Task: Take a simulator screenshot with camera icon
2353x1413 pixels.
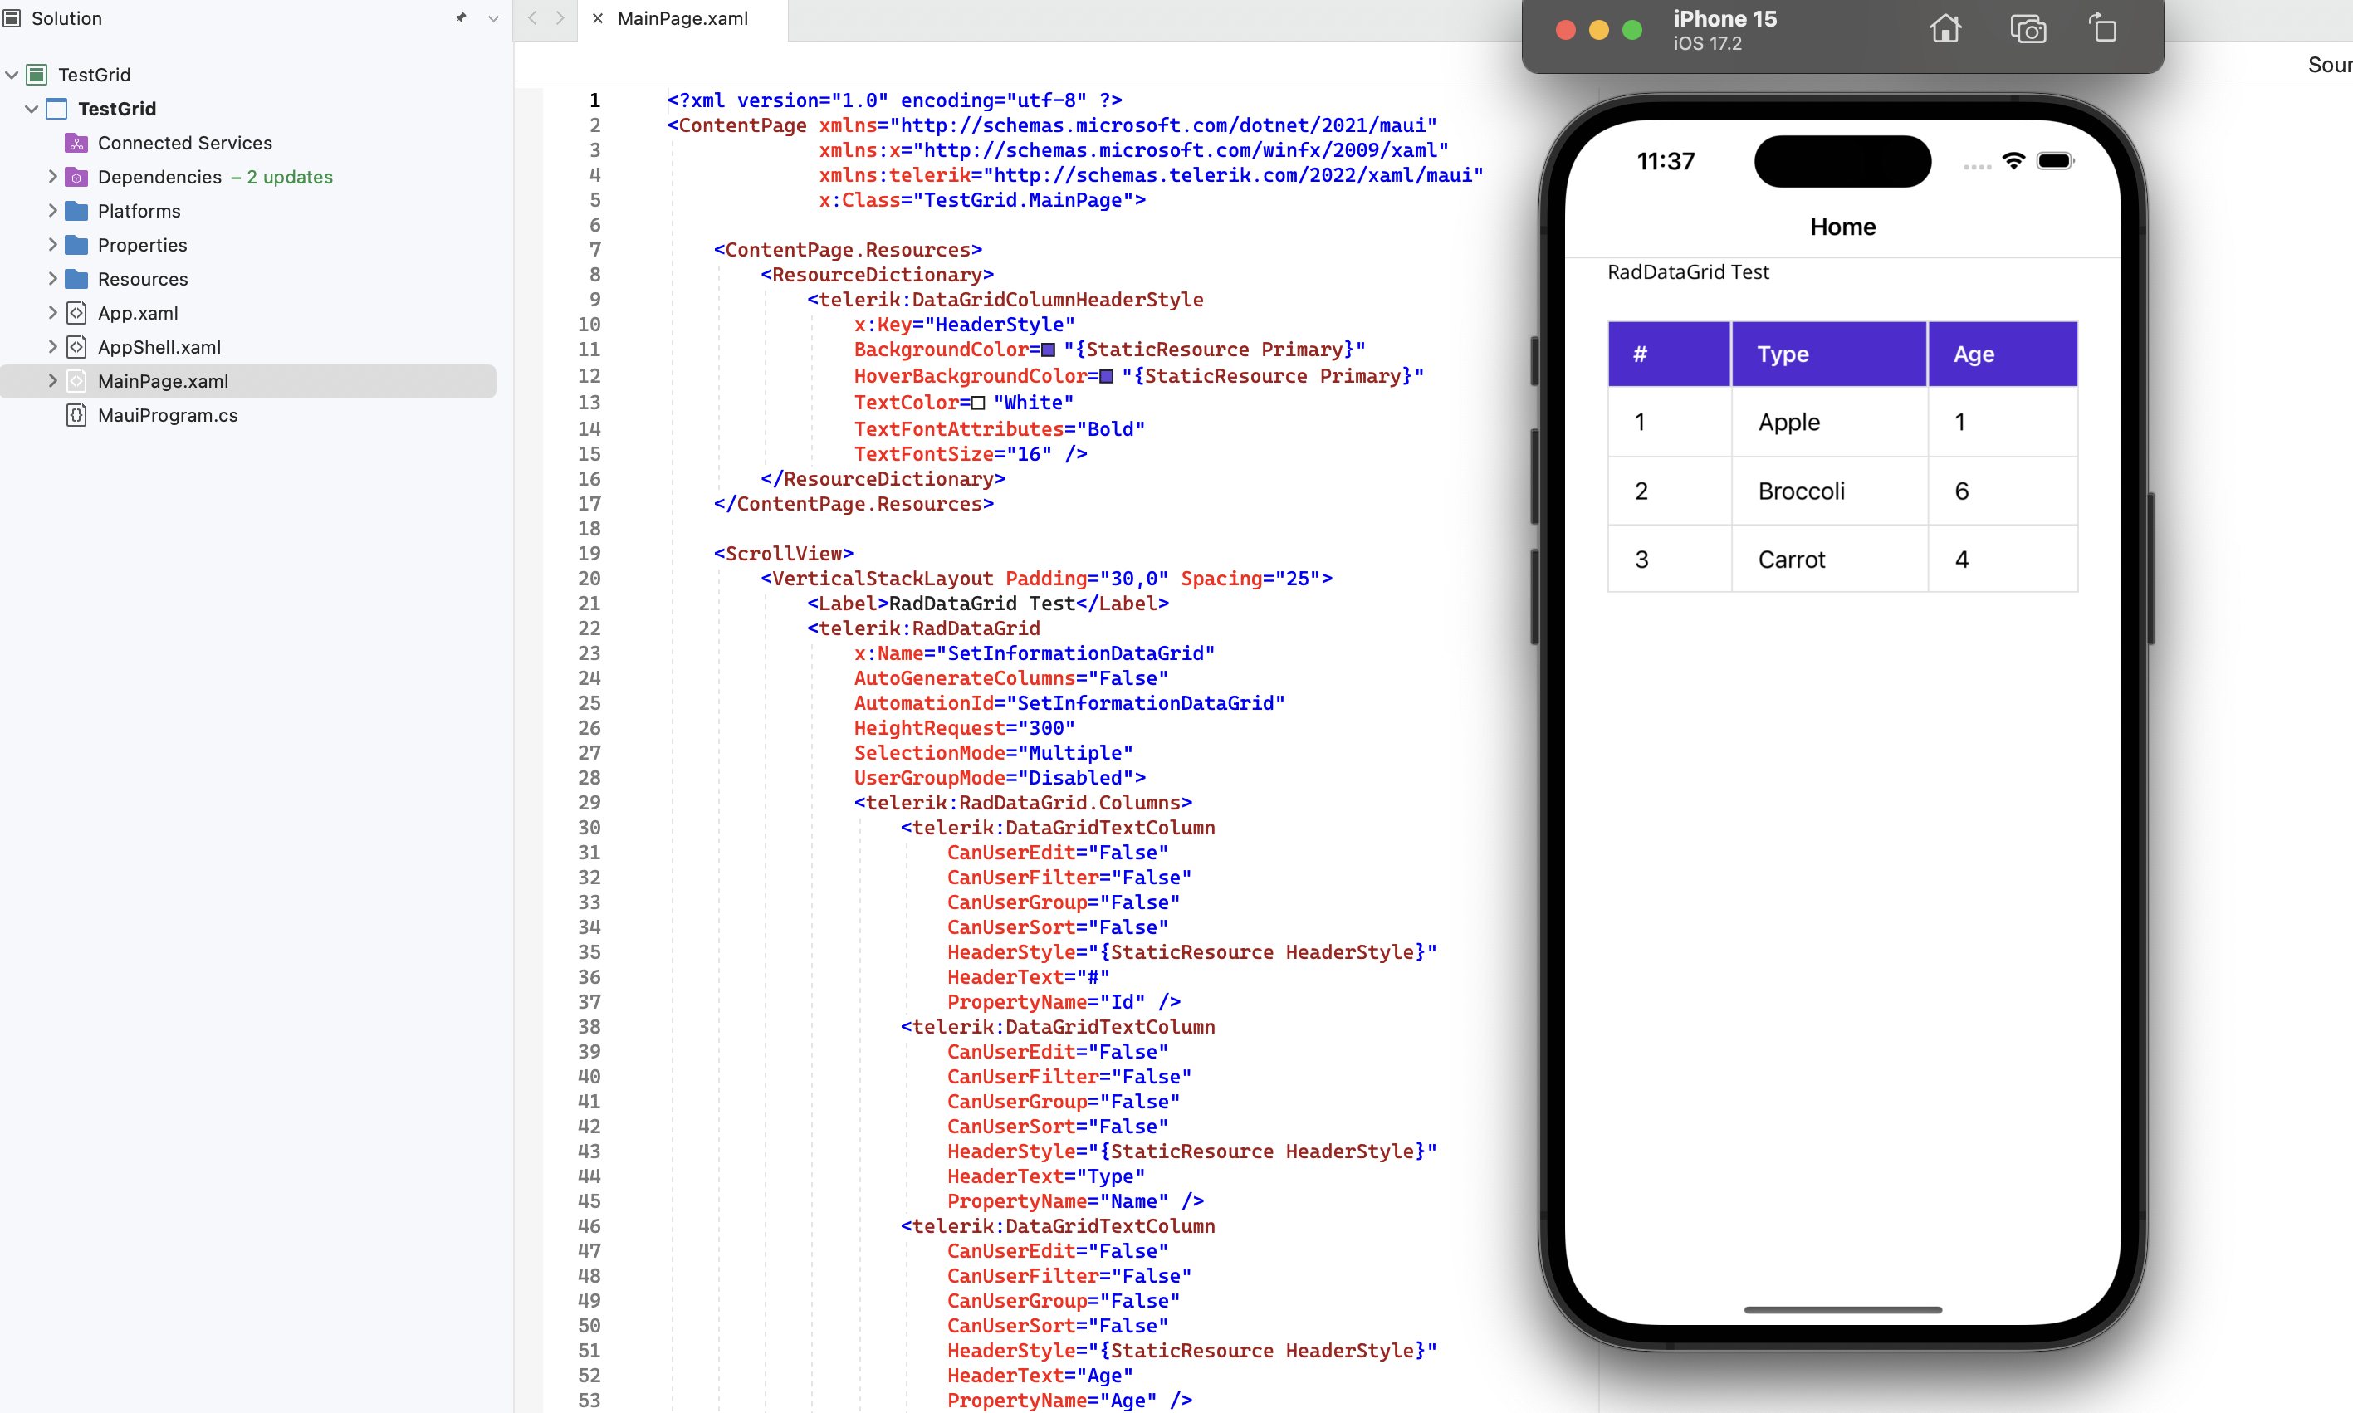Action: click(2028, 30)
